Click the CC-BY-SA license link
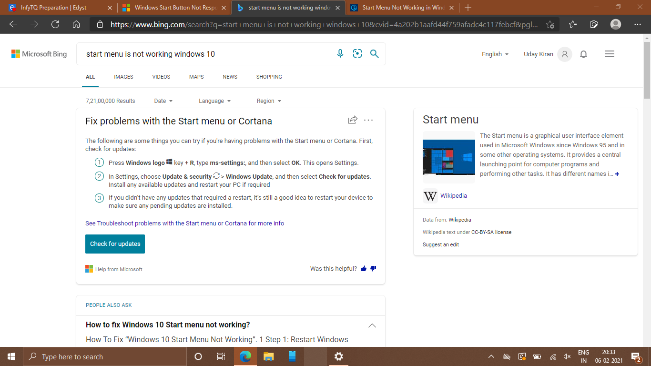The width and height of the screenshot is (651, 366). 491,232
